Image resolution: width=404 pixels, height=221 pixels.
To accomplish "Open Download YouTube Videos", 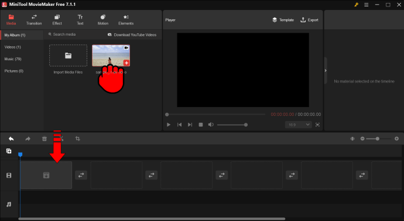I will pyautogui.click(x=132, y=34).
